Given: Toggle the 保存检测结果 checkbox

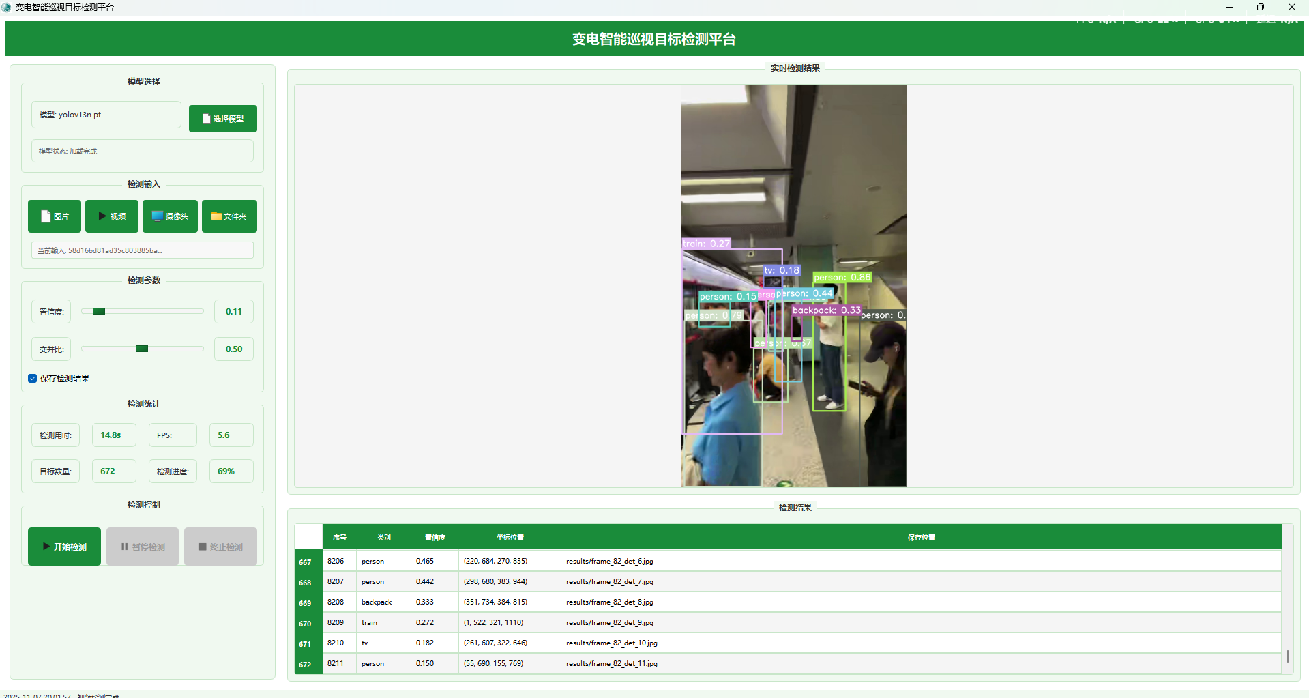Looking at the screenshot, I should pos(32,378).
